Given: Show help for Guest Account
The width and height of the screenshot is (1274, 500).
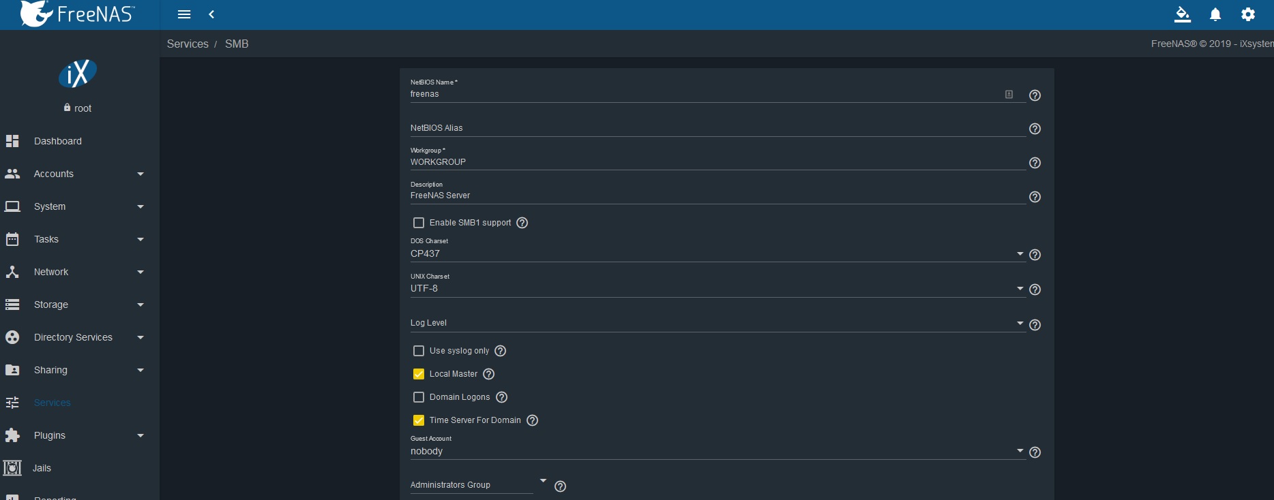Looking at the screenshot, I should tap(1035, 452).
